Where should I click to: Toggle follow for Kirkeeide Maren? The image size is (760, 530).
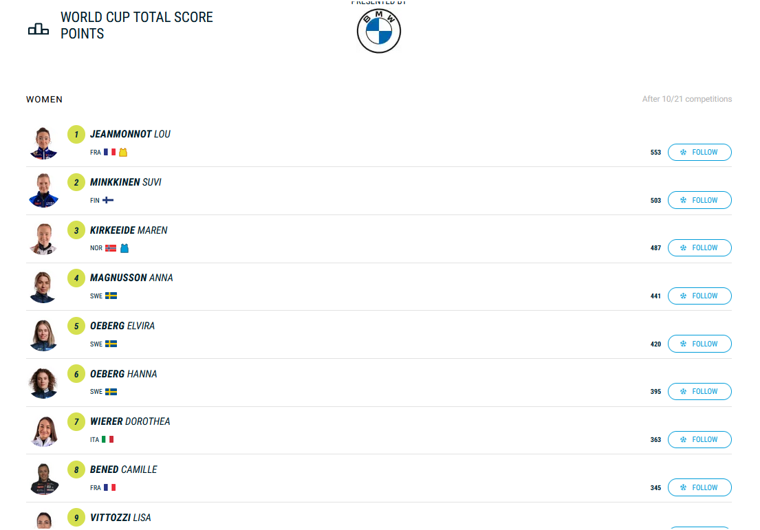[699, 248]
